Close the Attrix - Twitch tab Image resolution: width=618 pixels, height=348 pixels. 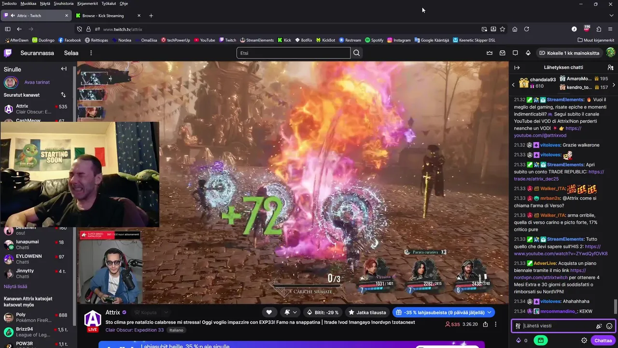[67, 15]
